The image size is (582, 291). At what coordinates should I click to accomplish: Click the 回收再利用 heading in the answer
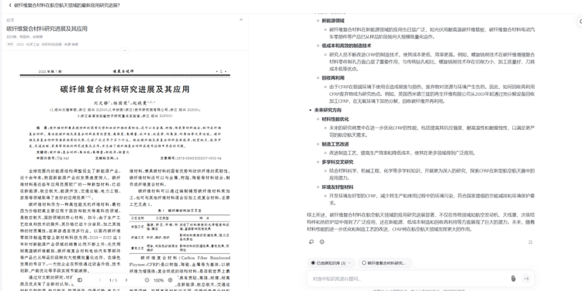tap(333, 78)
